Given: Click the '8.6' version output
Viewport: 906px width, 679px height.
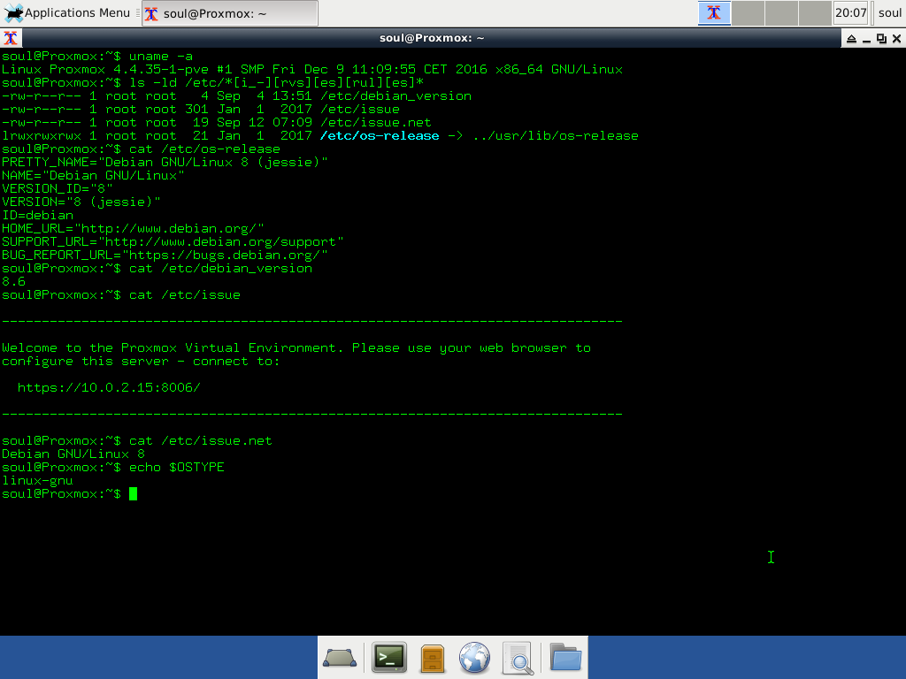Looking at the screenshot, I should [14, 282].
